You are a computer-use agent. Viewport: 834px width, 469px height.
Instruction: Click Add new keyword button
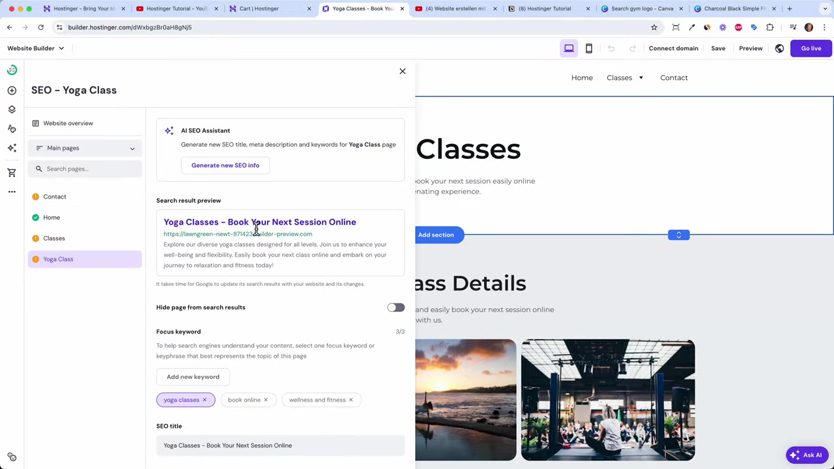click(193, 377)
